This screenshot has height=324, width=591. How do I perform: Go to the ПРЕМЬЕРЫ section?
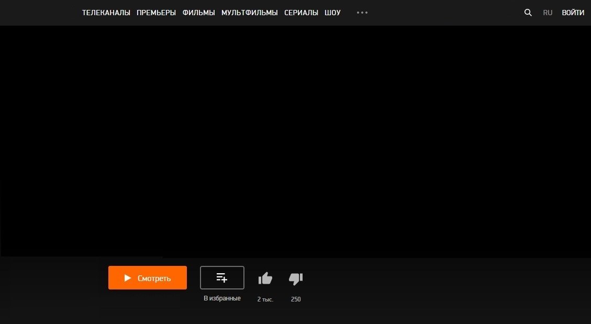[x=156, y=13]
